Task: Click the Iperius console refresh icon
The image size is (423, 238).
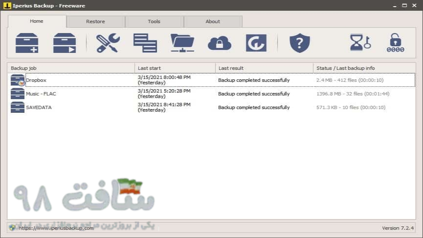Action: pos(256,43)
